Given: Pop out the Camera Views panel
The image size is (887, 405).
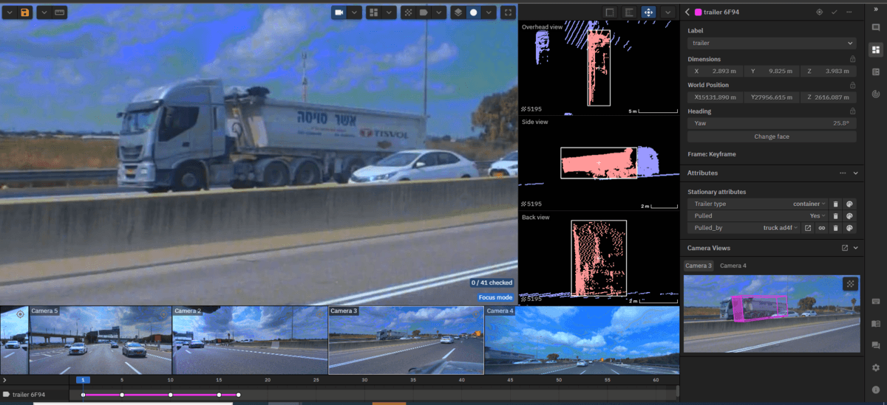Looking at the screenshot, I should (x=845, y=248).
